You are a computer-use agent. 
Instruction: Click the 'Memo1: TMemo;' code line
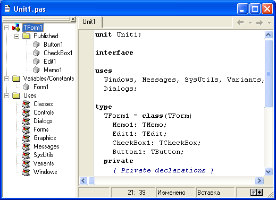click(x=139, y=125)
